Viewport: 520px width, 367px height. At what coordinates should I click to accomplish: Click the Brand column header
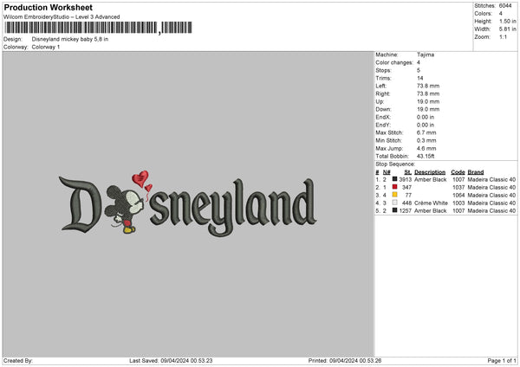(x=476, y=172)
